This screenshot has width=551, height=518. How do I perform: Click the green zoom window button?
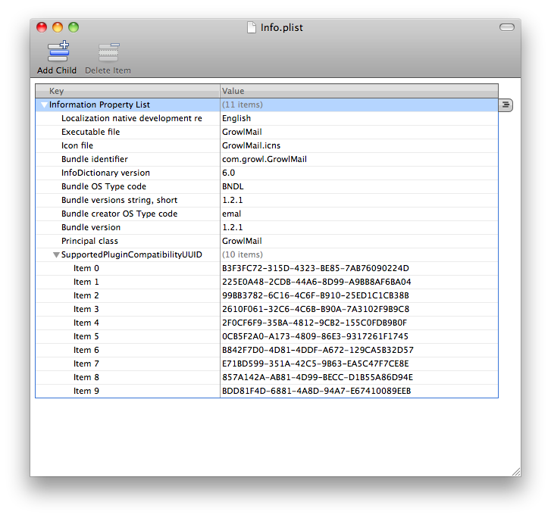click(x=74, y=27)
